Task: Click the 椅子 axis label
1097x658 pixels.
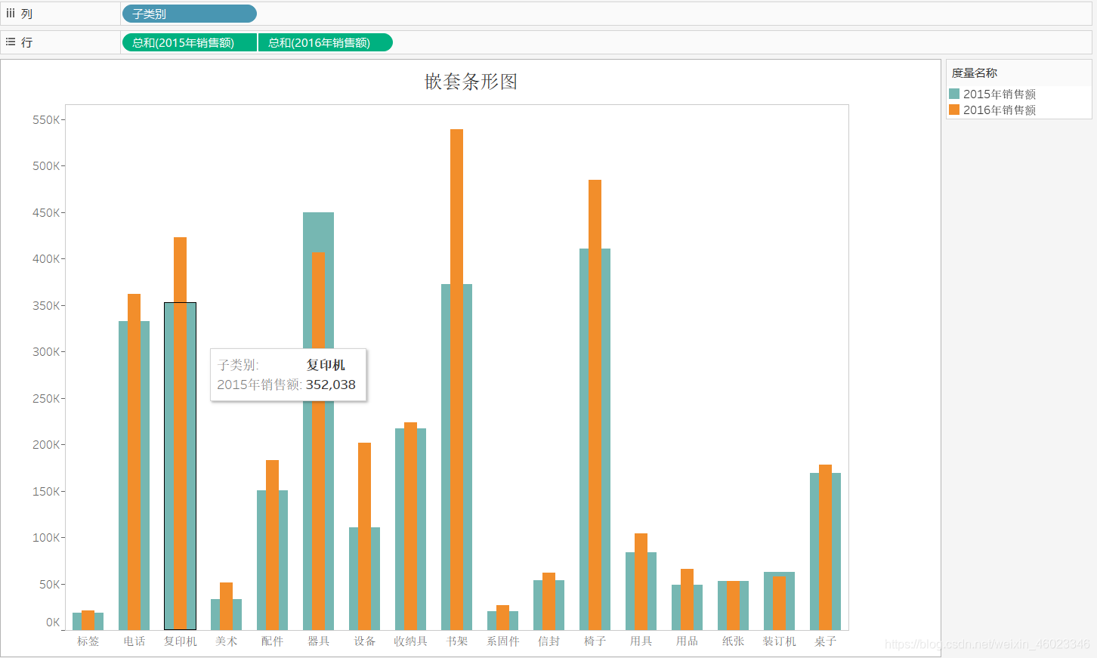Action: (595, 641)
